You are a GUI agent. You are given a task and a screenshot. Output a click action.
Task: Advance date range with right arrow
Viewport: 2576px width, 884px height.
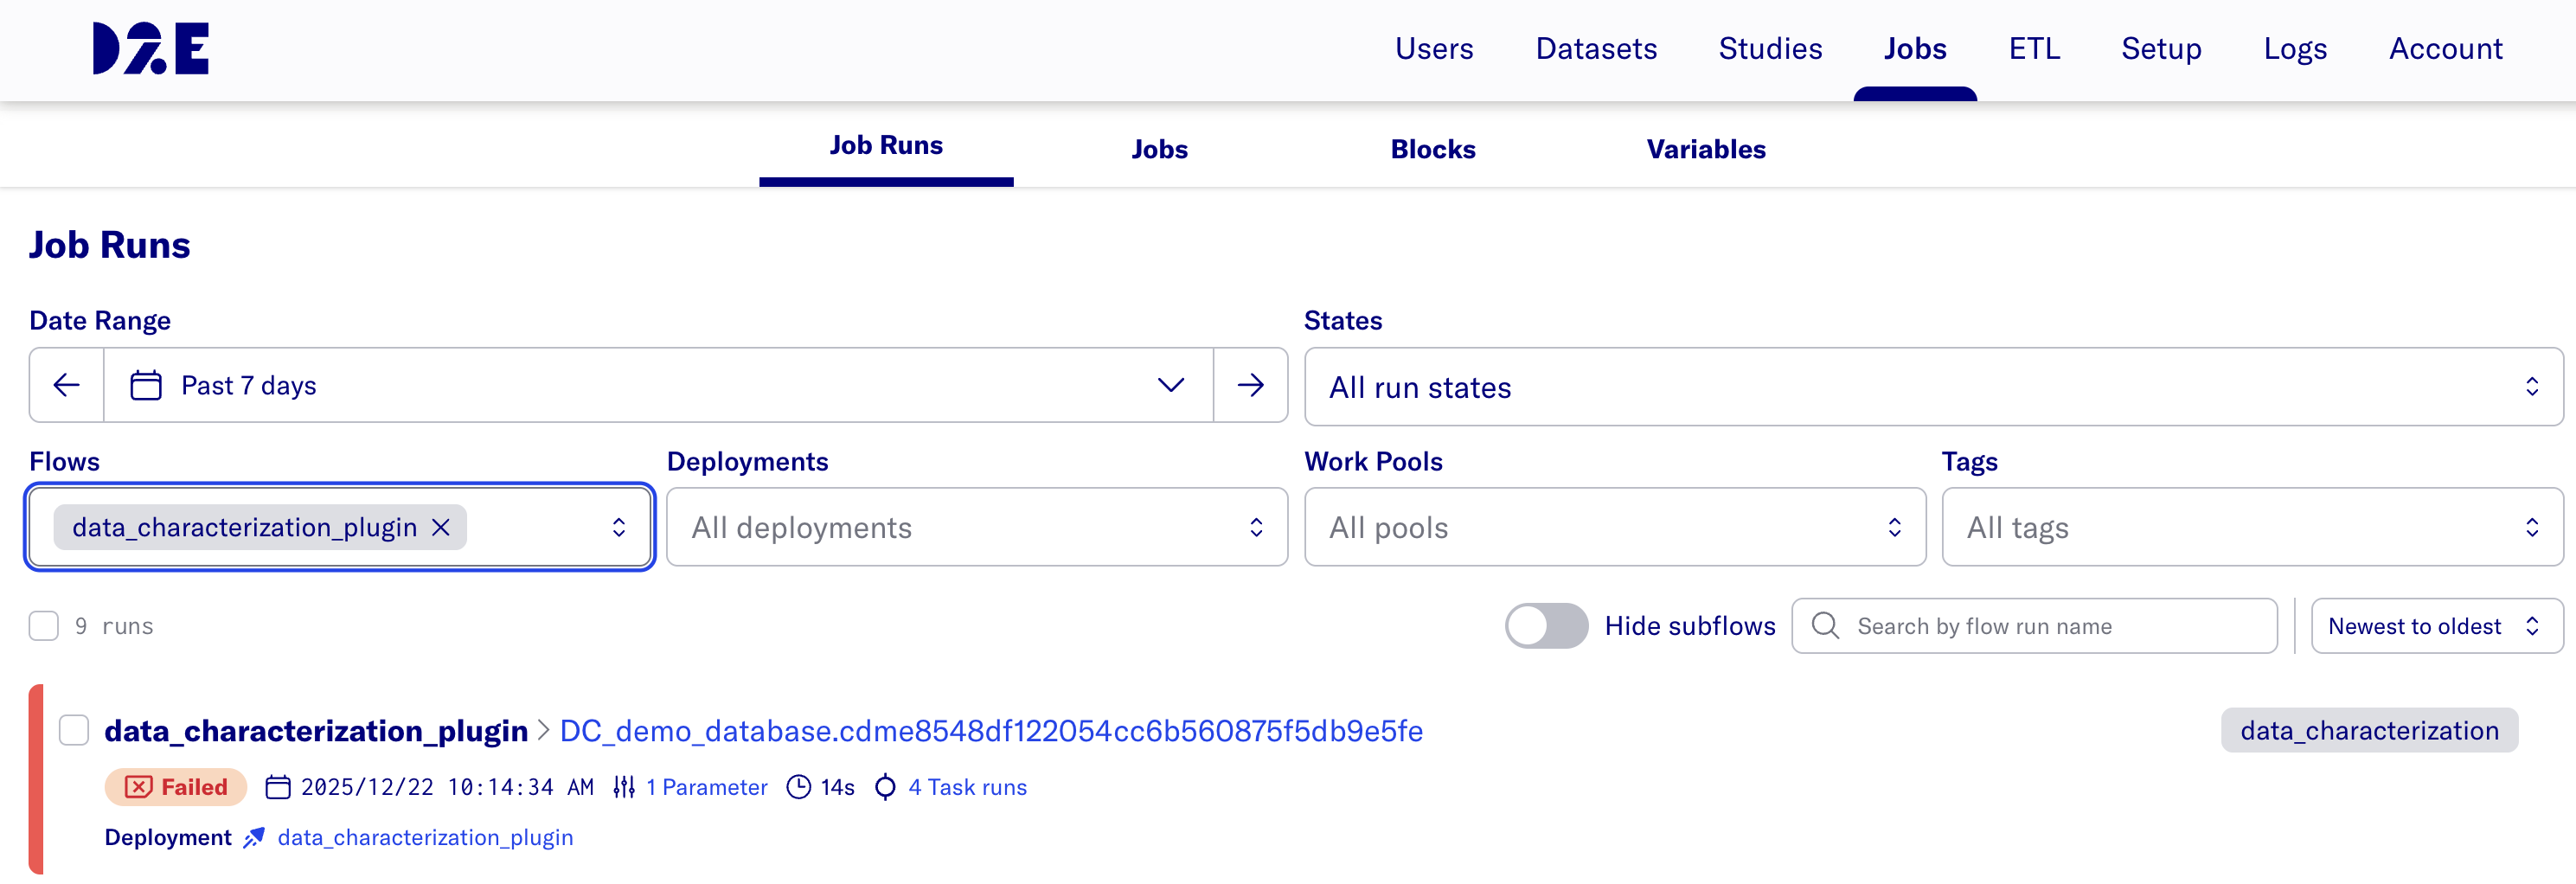pyautogui.click(x=1250, y=385)
